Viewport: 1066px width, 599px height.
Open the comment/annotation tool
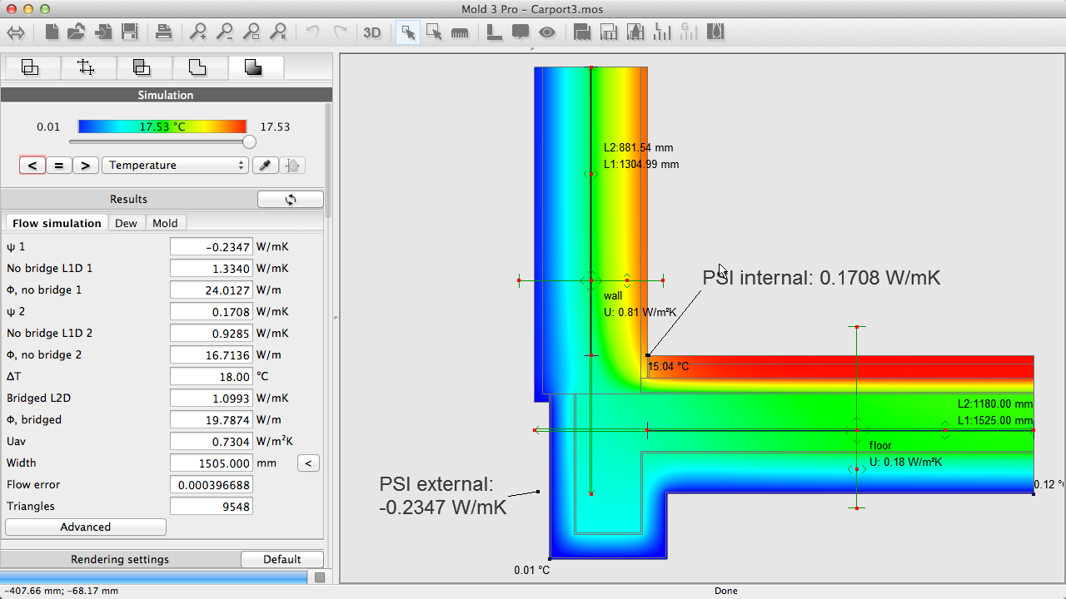point(521,32)
